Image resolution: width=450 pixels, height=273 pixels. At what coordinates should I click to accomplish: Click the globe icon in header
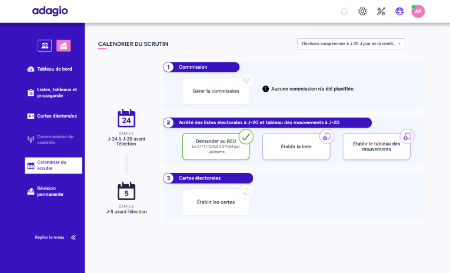click(x=399, y=12)
